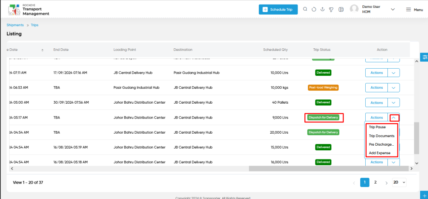Click the Schedule Trip button
The width and height of the screenshot is (428, 199).
click(278, 10)
